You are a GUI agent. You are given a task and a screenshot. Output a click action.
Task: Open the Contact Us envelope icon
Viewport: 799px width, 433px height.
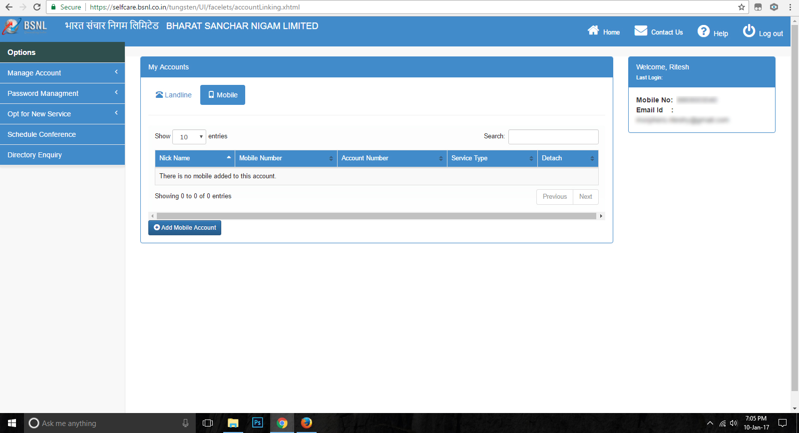coord(641,31)
